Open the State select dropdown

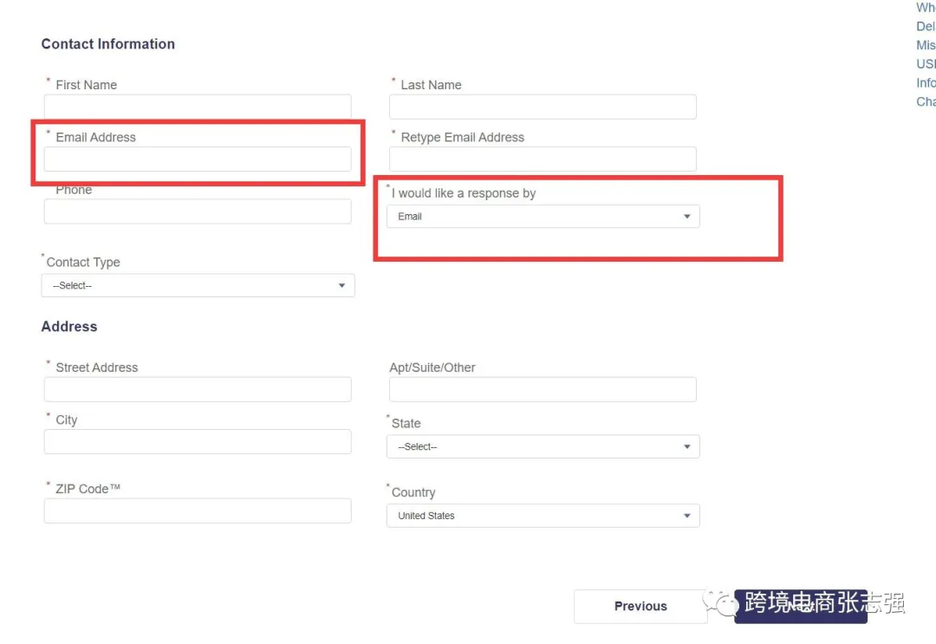pyautogui.click(x=543, y=447)
